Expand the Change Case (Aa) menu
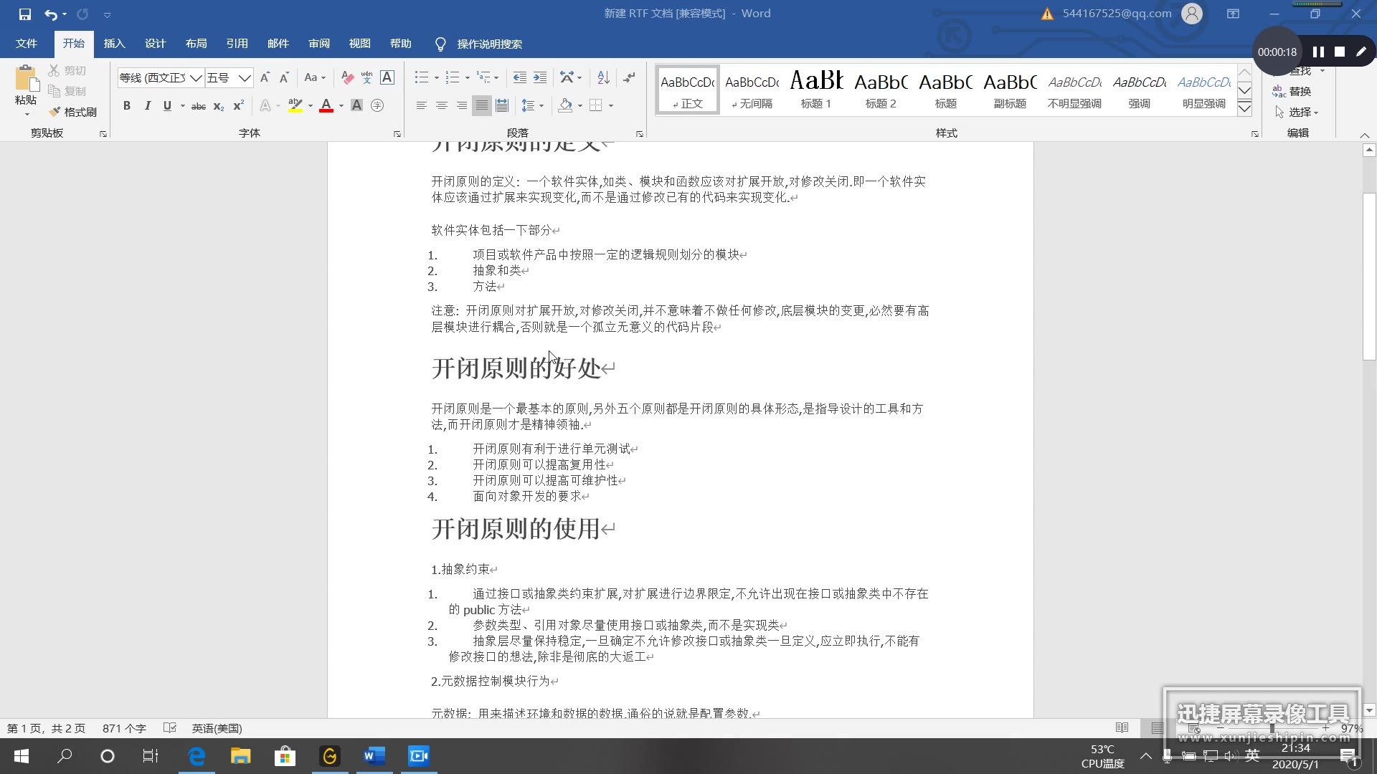Viewport: 1377px width, 774px height. tap(315, 77)
